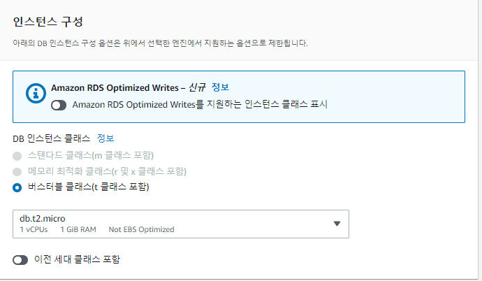482x281 pixels.
Task: Enable the Amazon RDS Optimized Writes switch
Action: click(x=59, y=105)
